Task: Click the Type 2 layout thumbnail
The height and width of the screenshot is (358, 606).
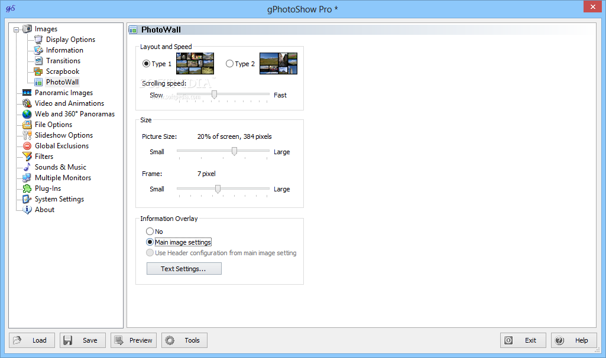Action: [x=278, y=64]
